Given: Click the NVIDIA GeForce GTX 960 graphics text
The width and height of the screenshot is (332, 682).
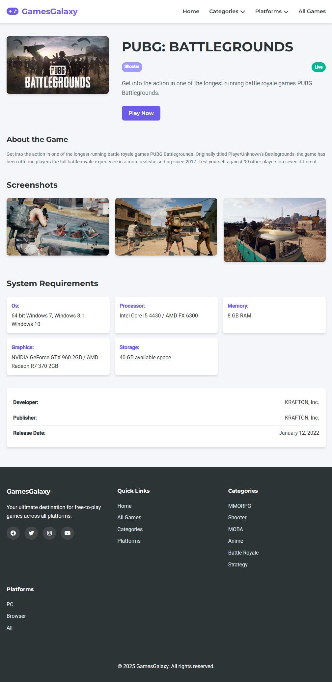Looking at the screenshot, I should (x=55, y=362).
